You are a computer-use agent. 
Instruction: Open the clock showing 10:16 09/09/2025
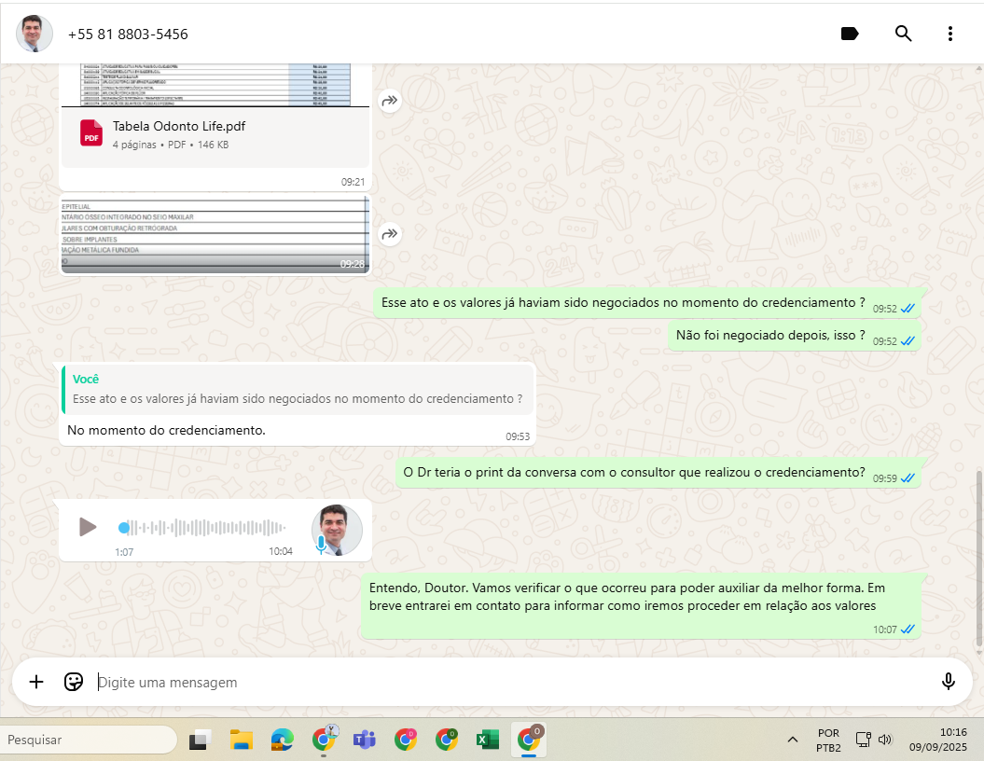(938, 740)
